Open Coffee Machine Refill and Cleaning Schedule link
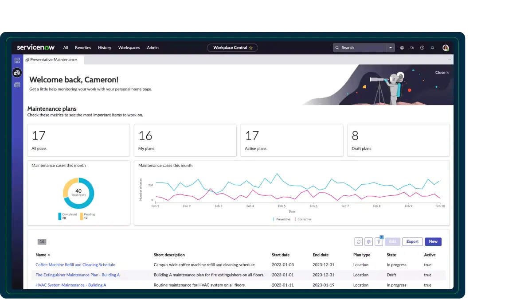 click(x=75, y=265)
